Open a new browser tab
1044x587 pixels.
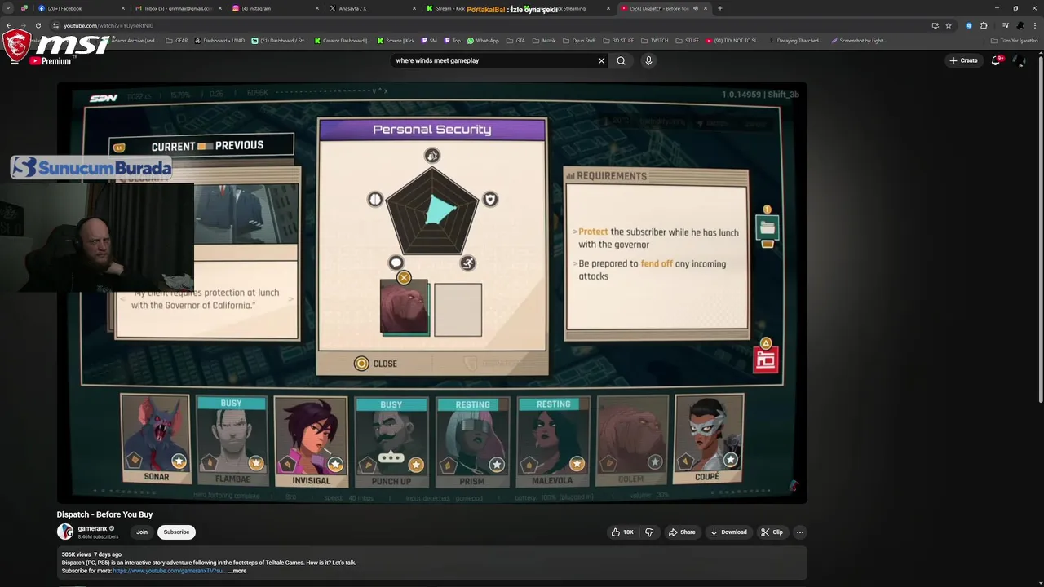tap(719, 8)
